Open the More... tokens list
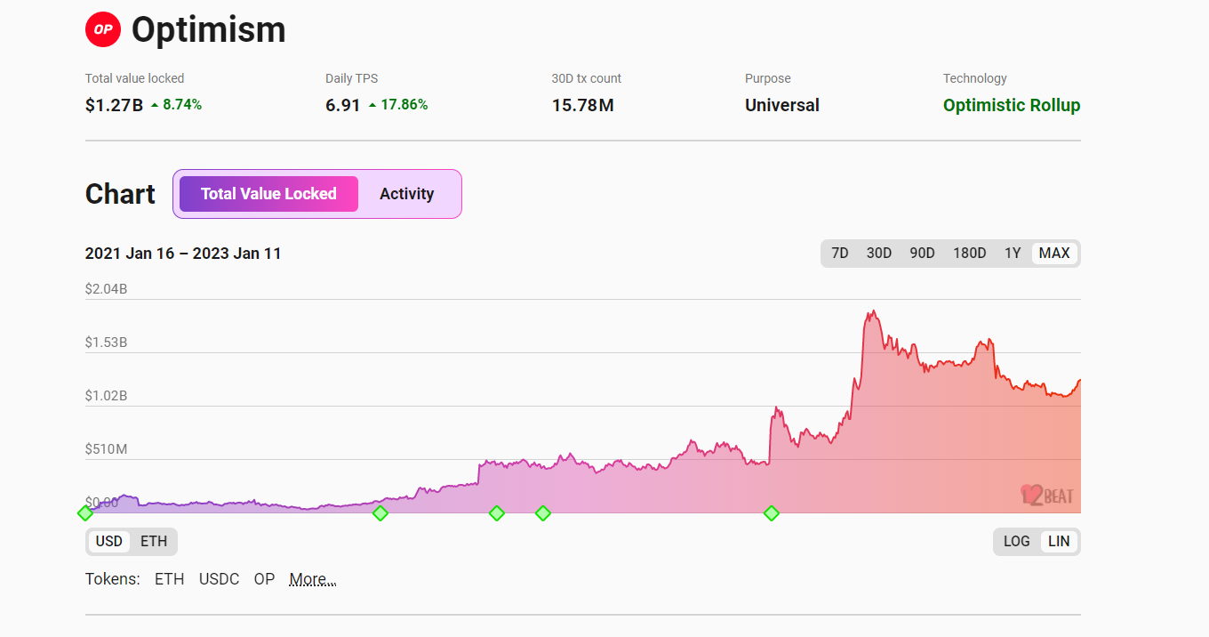Image resolution: width=1209 pixels, height=637 pixels. click(x=313, y=579)
